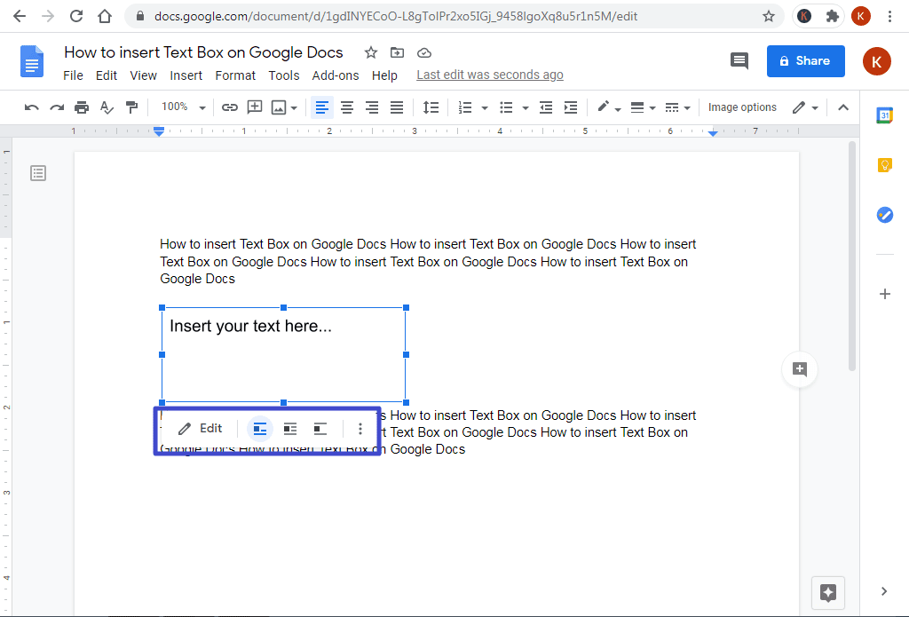909x617 pixels.
Task: Increase the paragraph indent
Action: pos(570,107)
